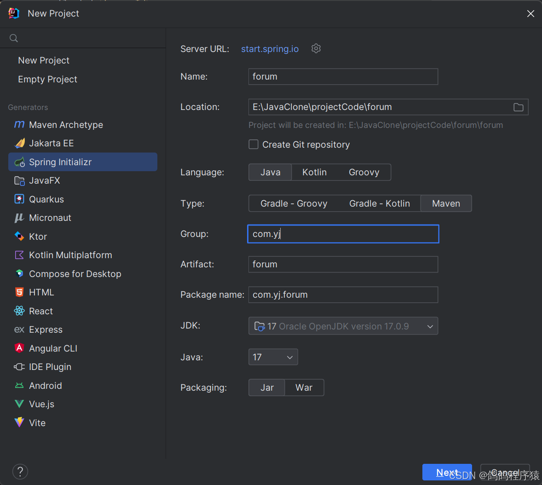The height and width of the screenshot is (485, 542).
Task: Open help with question mark button
Action: [20, 472]
